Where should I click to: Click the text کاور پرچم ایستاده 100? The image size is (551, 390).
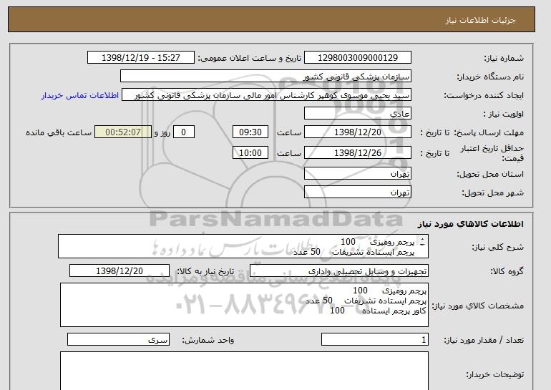(378, 311)
